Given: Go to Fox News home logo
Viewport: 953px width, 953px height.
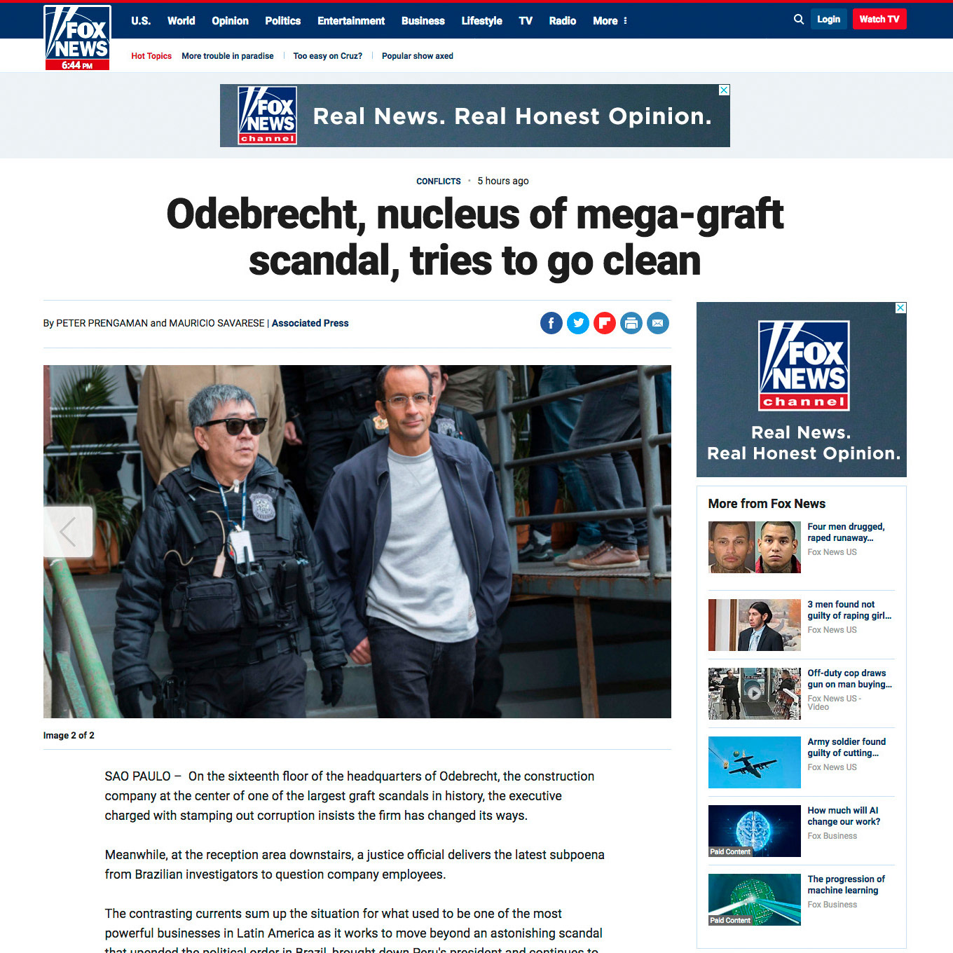Looking at the screenshot, I should 77,38.
